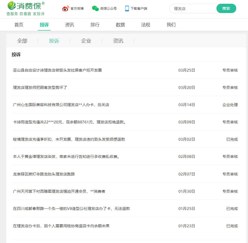
Task: Select the 投诉 main navigation item
Action: [44, 25]
